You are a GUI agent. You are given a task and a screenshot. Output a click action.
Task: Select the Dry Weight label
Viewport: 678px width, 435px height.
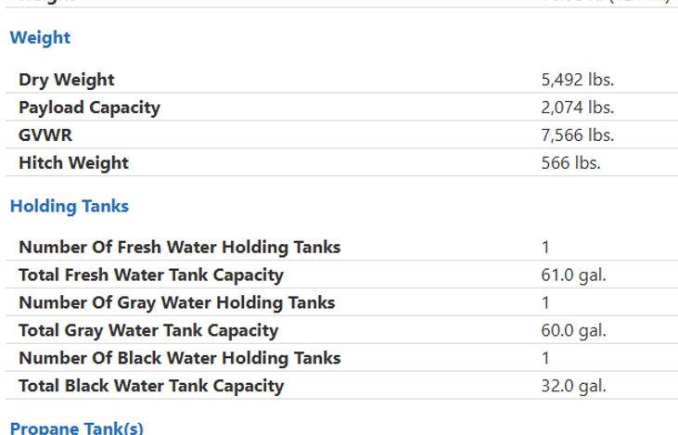point(67,80)
